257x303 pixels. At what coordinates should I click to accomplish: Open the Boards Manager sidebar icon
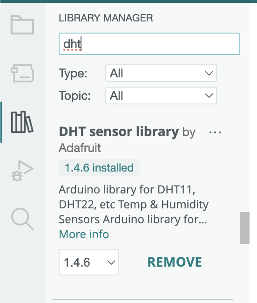pyautogui.click(x=22, y=73)
